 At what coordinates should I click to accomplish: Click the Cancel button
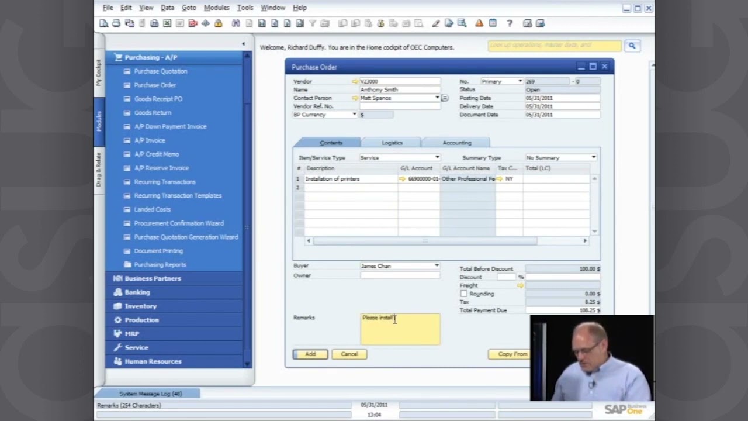[349, 354]
